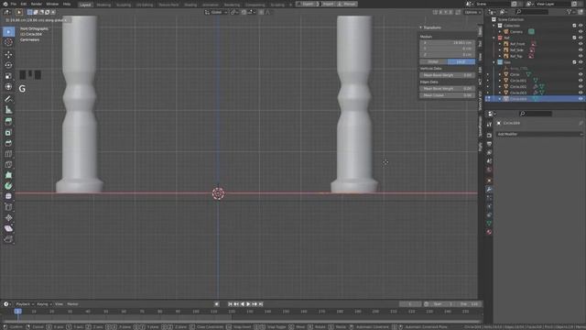
Task: Open the Add Modifier dropdown
Action: pyautogui.click(x=539, y=134)
